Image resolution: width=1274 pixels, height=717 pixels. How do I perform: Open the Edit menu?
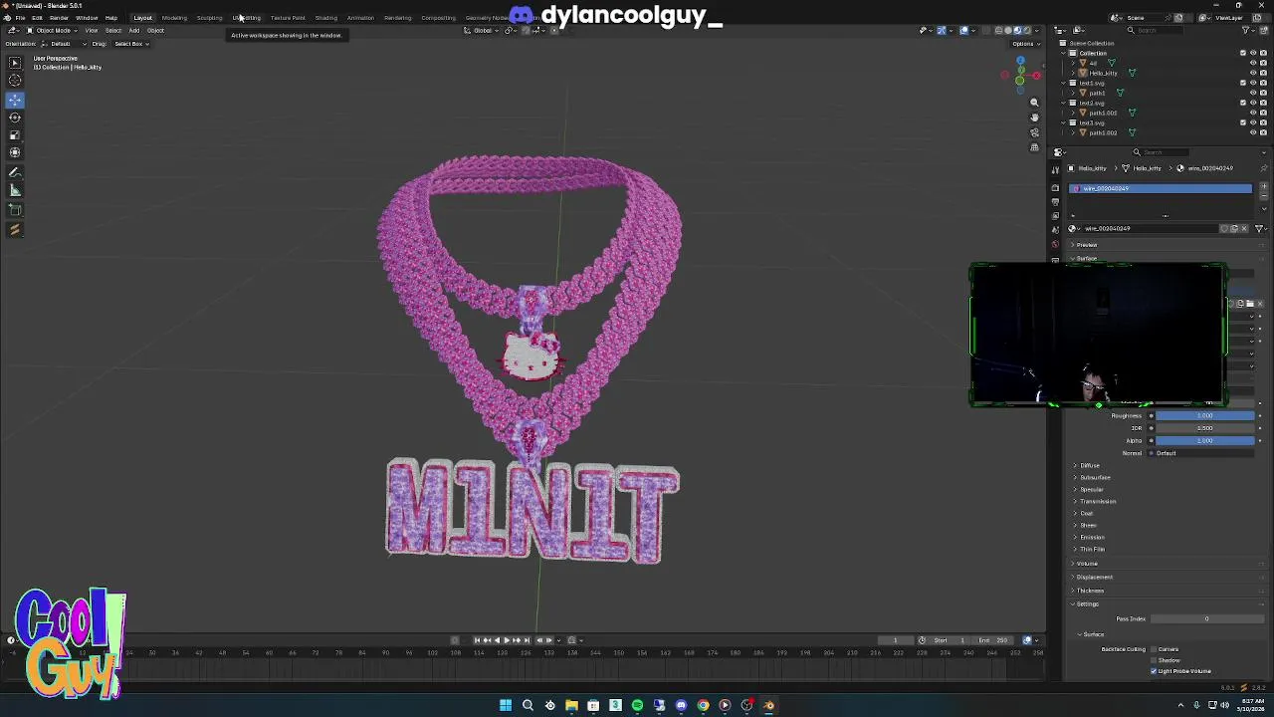pos(37,18)
